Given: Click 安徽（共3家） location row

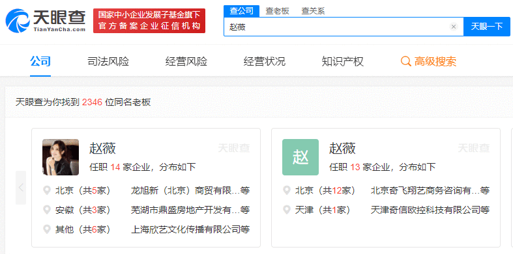Looking at the screenshot, I should tap(83, 210).
